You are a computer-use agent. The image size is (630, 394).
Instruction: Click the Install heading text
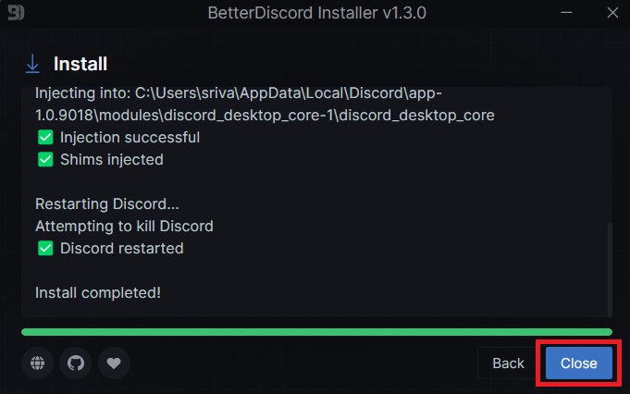(x=80, y=64)
